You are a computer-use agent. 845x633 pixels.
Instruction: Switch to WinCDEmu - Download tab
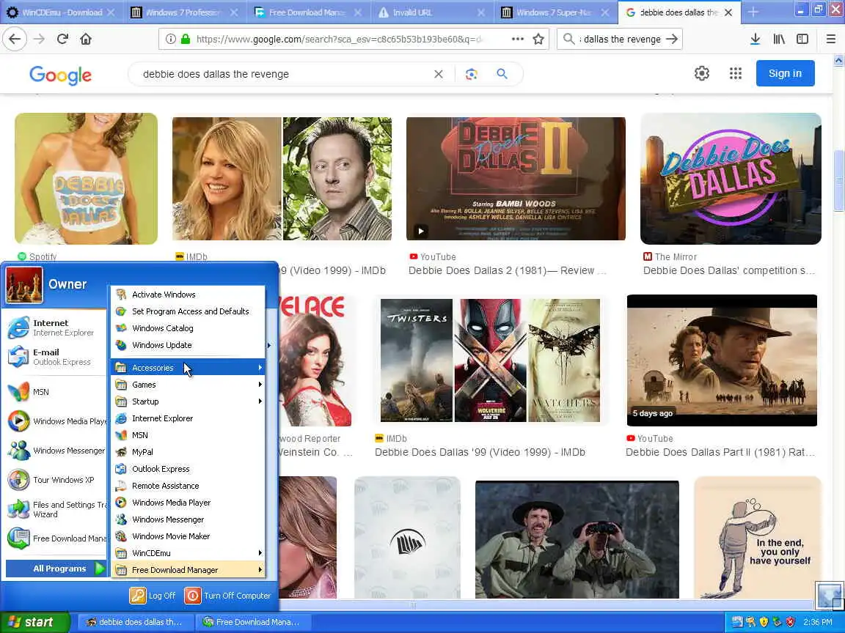[x=60, y=12]
